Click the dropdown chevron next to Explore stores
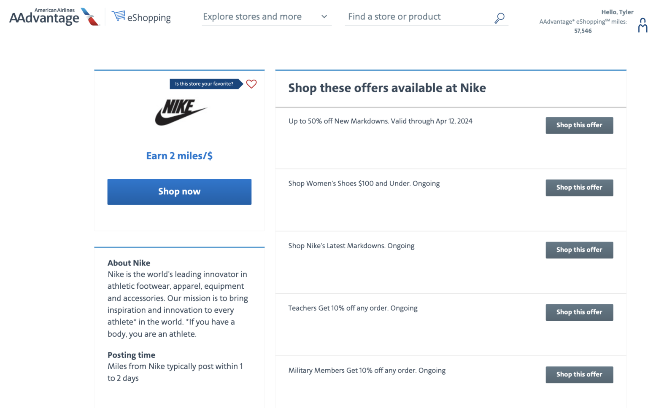648x408 pixels. 324,17
